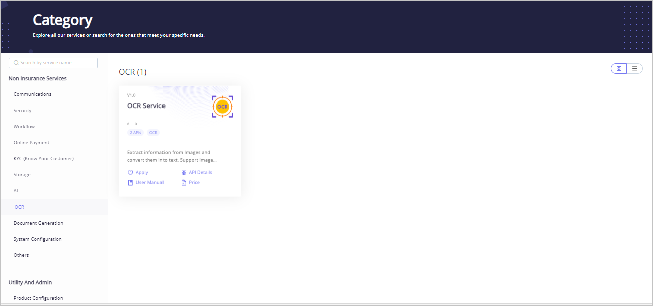View the Price link
The height and width of the screenshot is (306, 653).
[194, 182]
